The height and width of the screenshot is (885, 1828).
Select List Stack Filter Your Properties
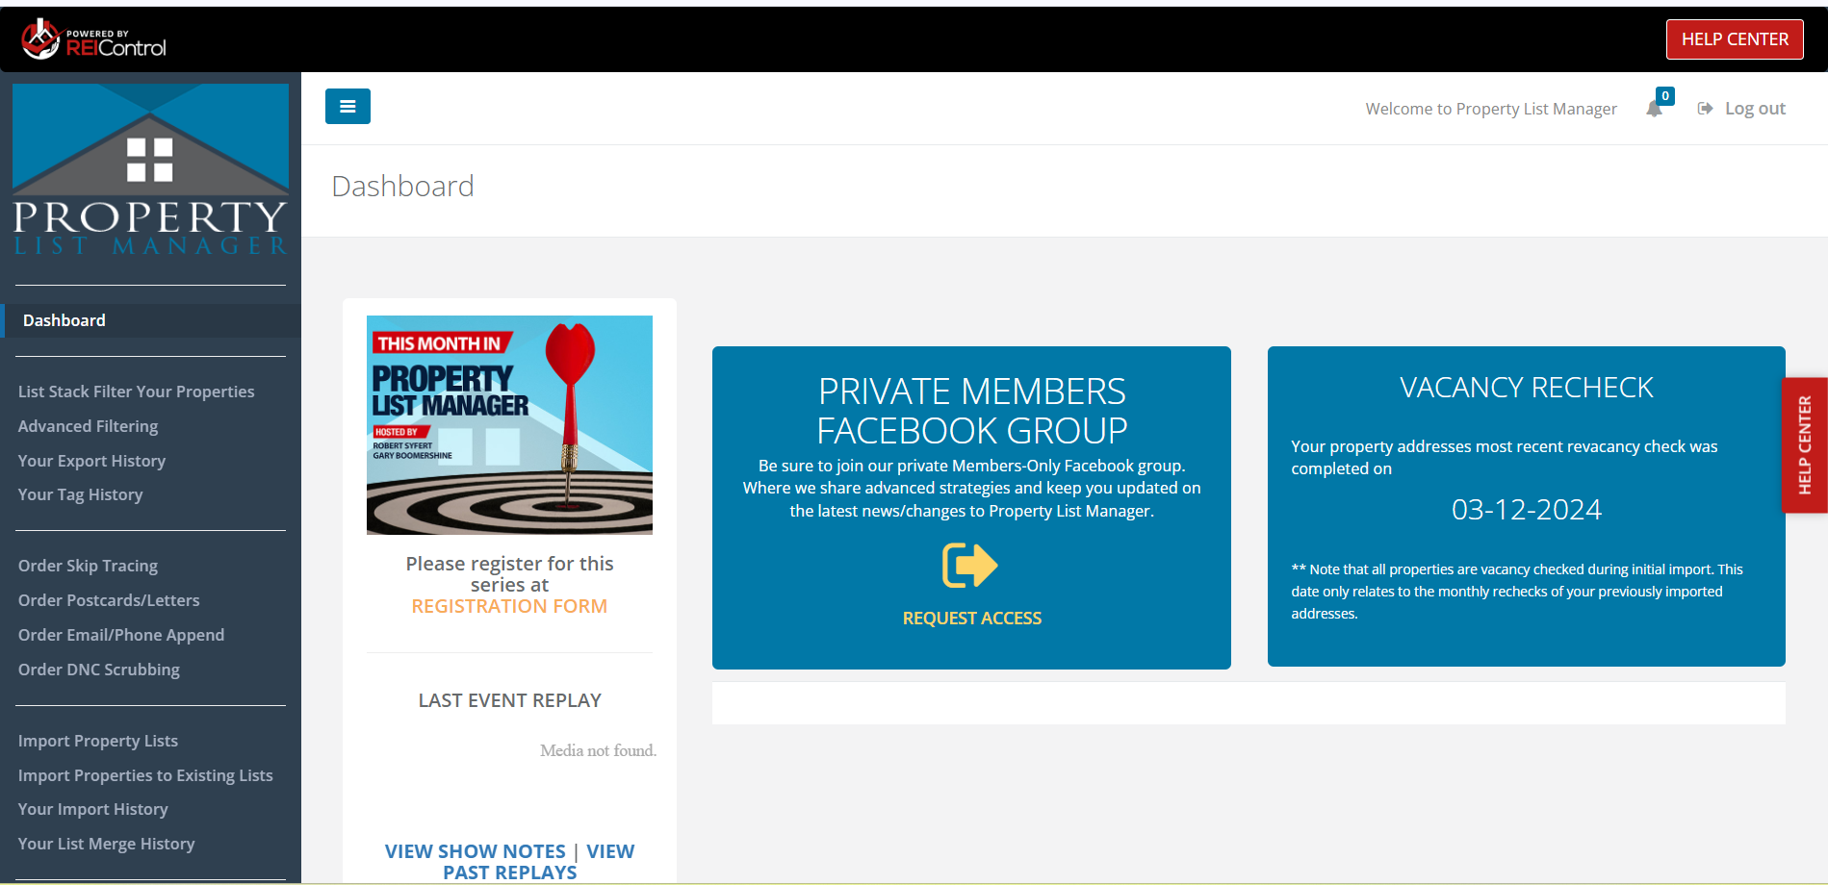(x=136, y=391)
